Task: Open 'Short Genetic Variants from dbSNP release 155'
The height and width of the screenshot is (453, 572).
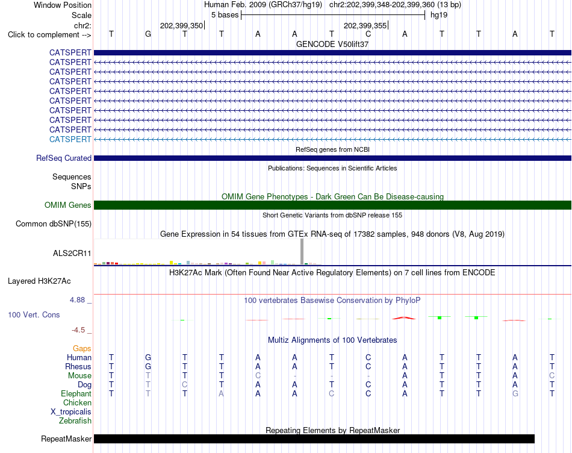Action: 332,216
